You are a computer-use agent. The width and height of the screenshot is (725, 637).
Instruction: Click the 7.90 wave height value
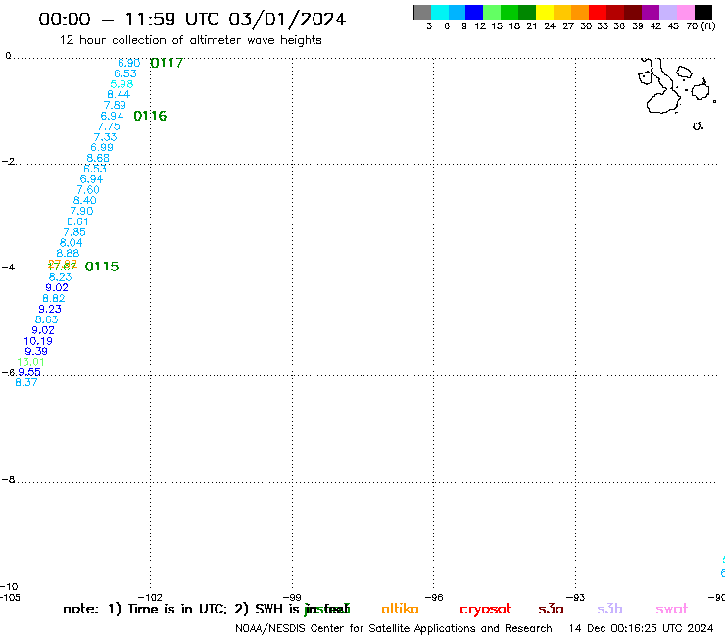click(x=82, y=211)
